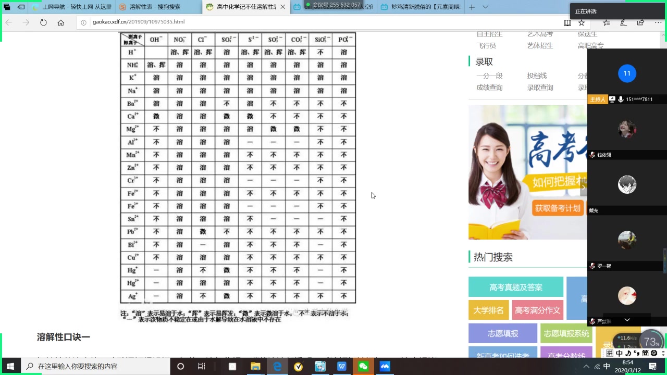Open a new browser tab

tap(472, 7)
